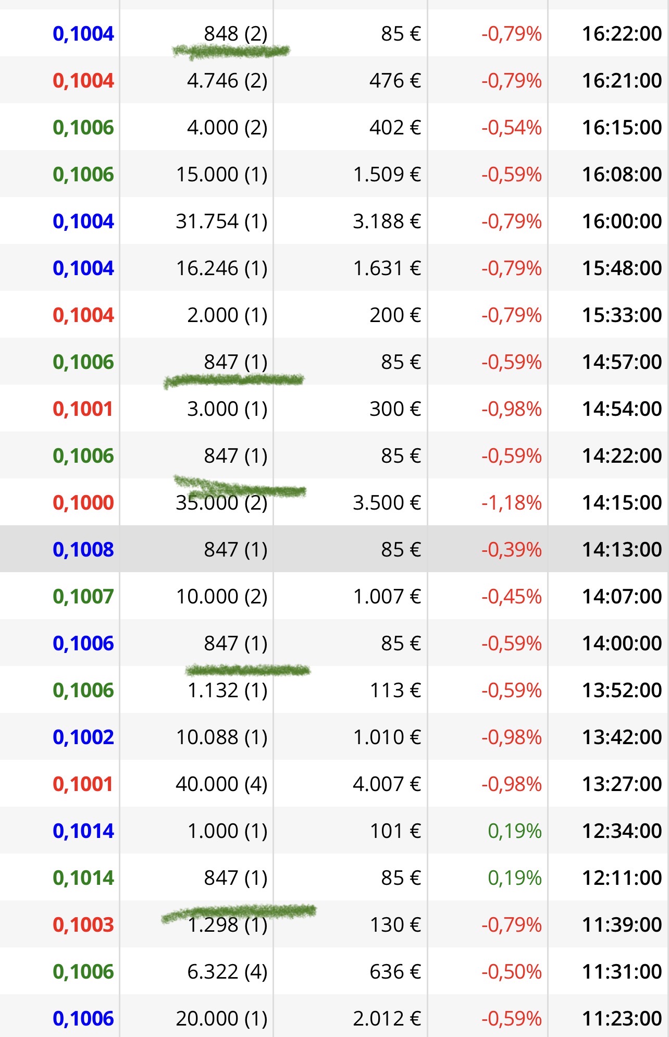Screen dimensions: 669x1037
Task: Select time 16:21:00
Action: [x=622, y=81]
